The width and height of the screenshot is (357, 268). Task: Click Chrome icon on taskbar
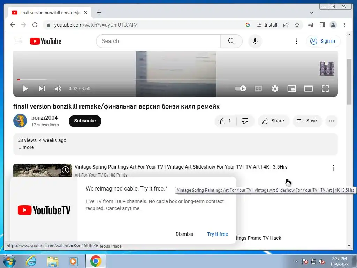[x=96, y=261]
